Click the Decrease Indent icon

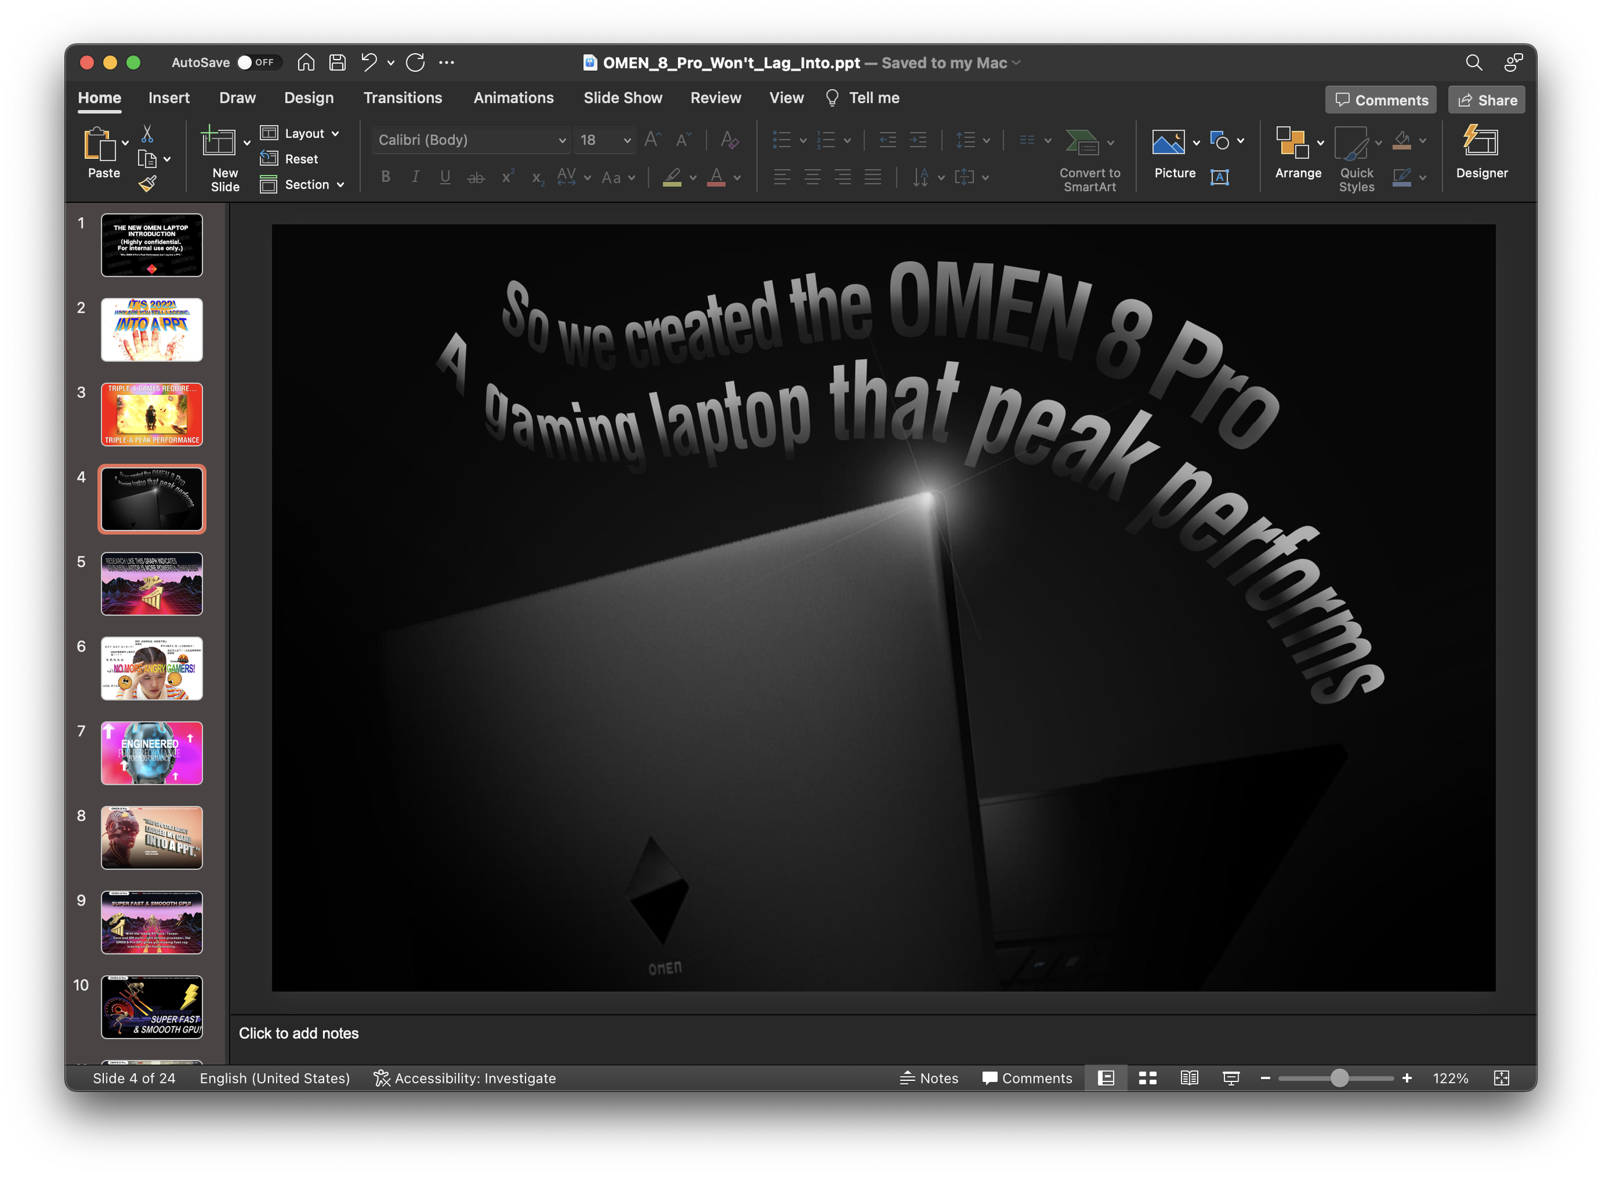pyautogui.click(x=888, y=140)
